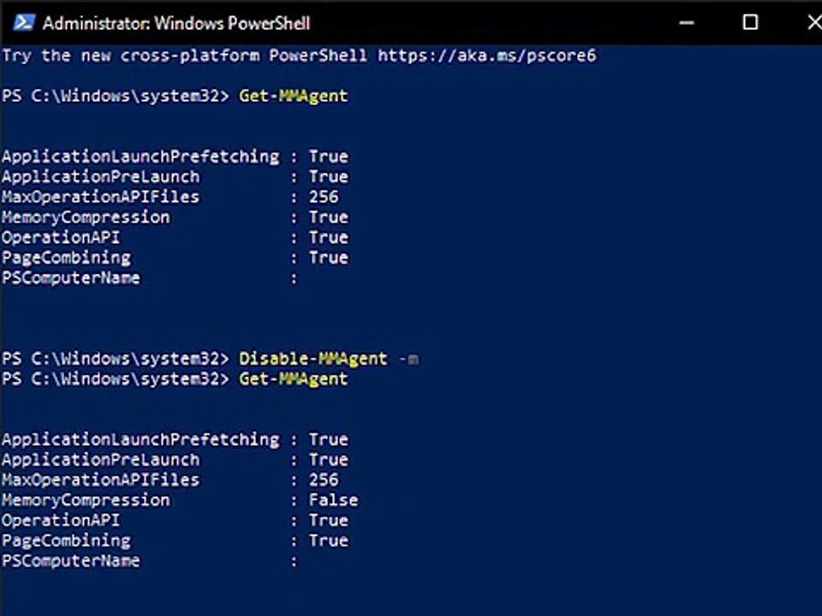
Task: Click PSComputerName label in first output
Action: 70,278
